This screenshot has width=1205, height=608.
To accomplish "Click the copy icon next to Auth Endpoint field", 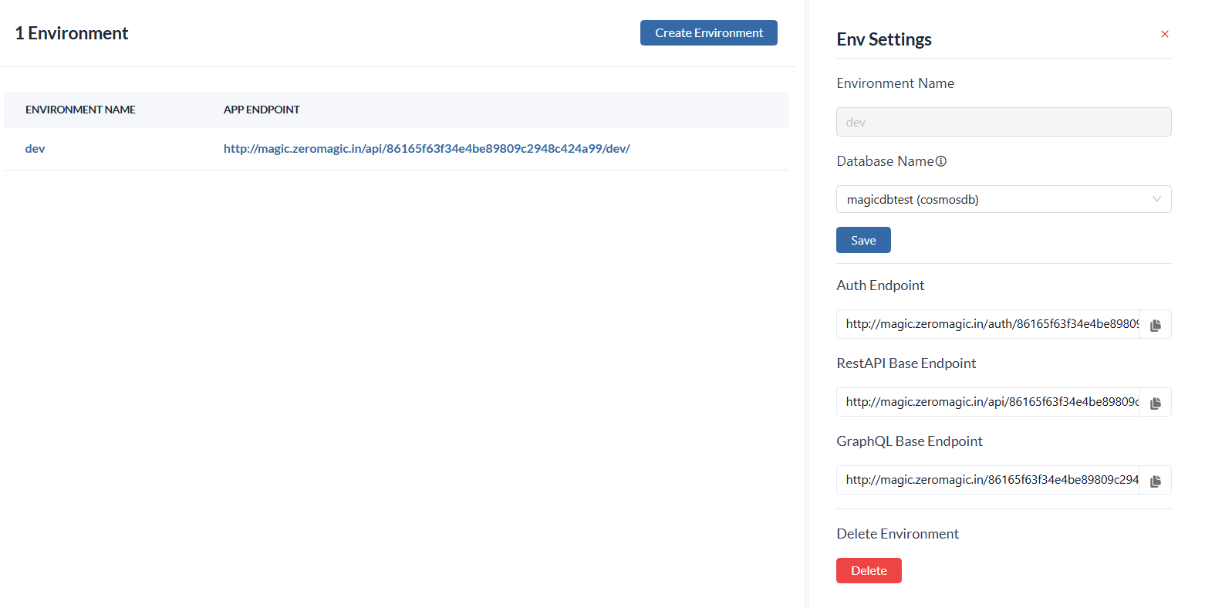I will pyautogui.click(x=1155, y=324).
